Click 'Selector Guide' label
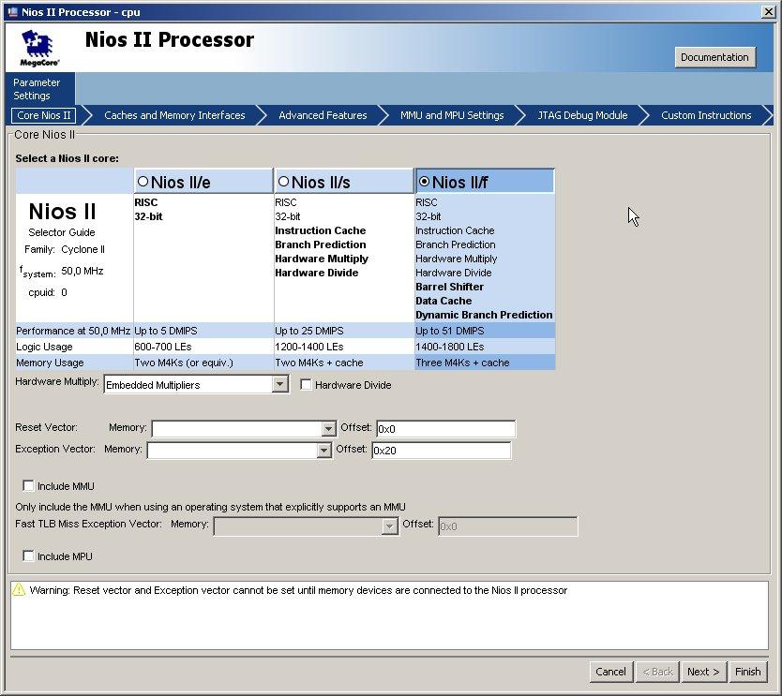 [61, 232]
